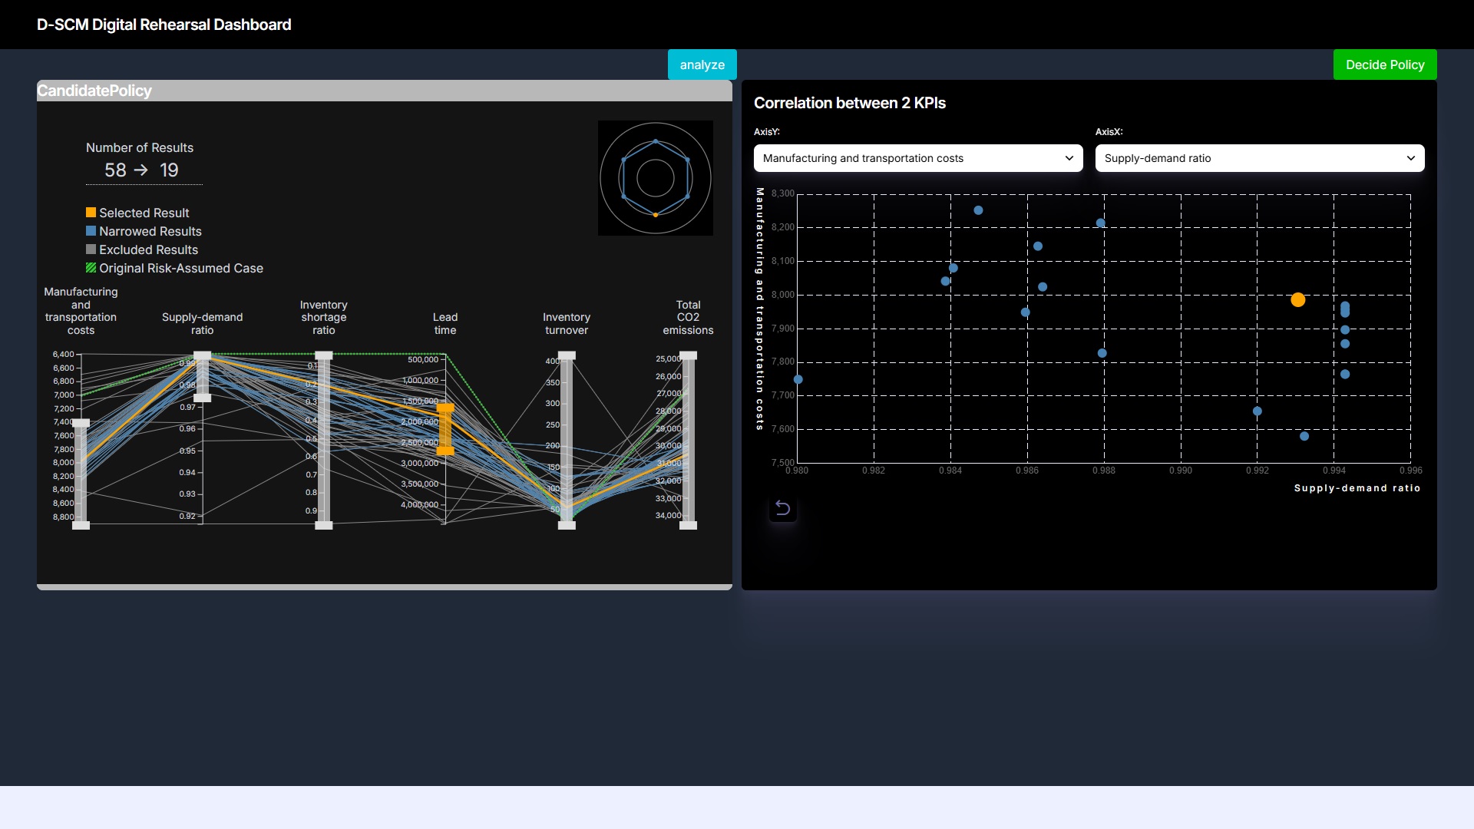Click the blue Narrowed Results legend swatch

click(x=91, y=231)
